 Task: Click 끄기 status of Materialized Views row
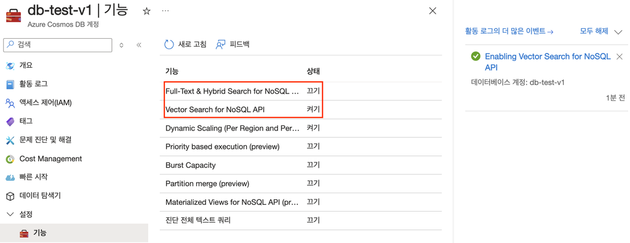313,202
